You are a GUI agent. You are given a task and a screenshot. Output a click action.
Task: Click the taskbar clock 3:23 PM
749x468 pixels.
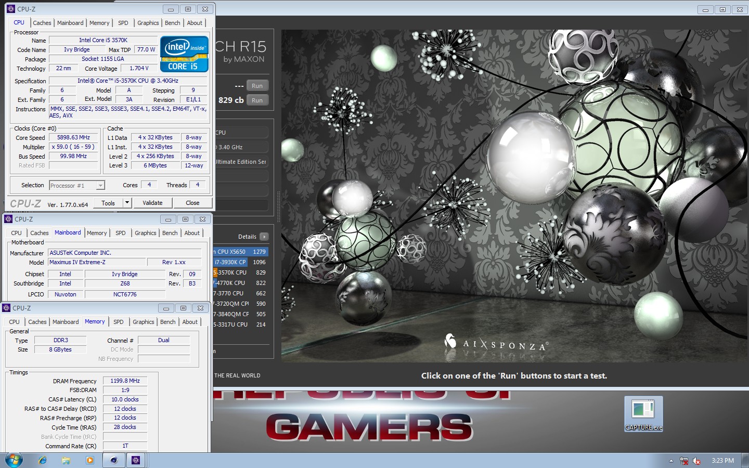[722, 461]
